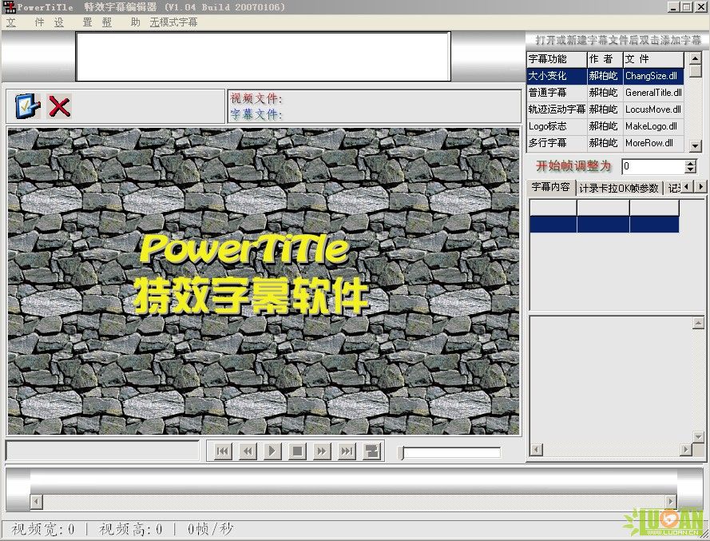Click the 字幕功能 column header
710x541 pixels.
(557, 59)
